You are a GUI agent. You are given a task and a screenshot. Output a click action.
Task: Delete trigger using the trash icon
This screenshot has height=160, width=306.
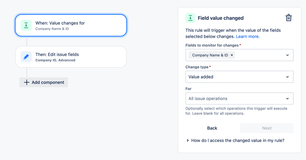click(289, 18)
